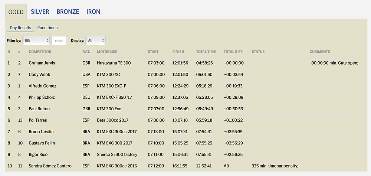Screen dimensions: 371x176
Task: Click nationality DEU in Philipp Scholz row
Action: [x=86, y=97]
